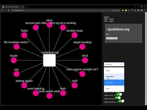Select the Cose layout option
Screen dimensions: 147x110
point(114,89)
